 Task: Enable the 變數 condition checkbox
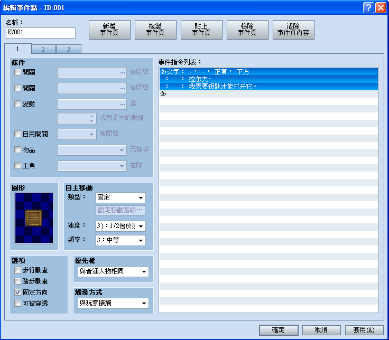click(x=17, y=103)
